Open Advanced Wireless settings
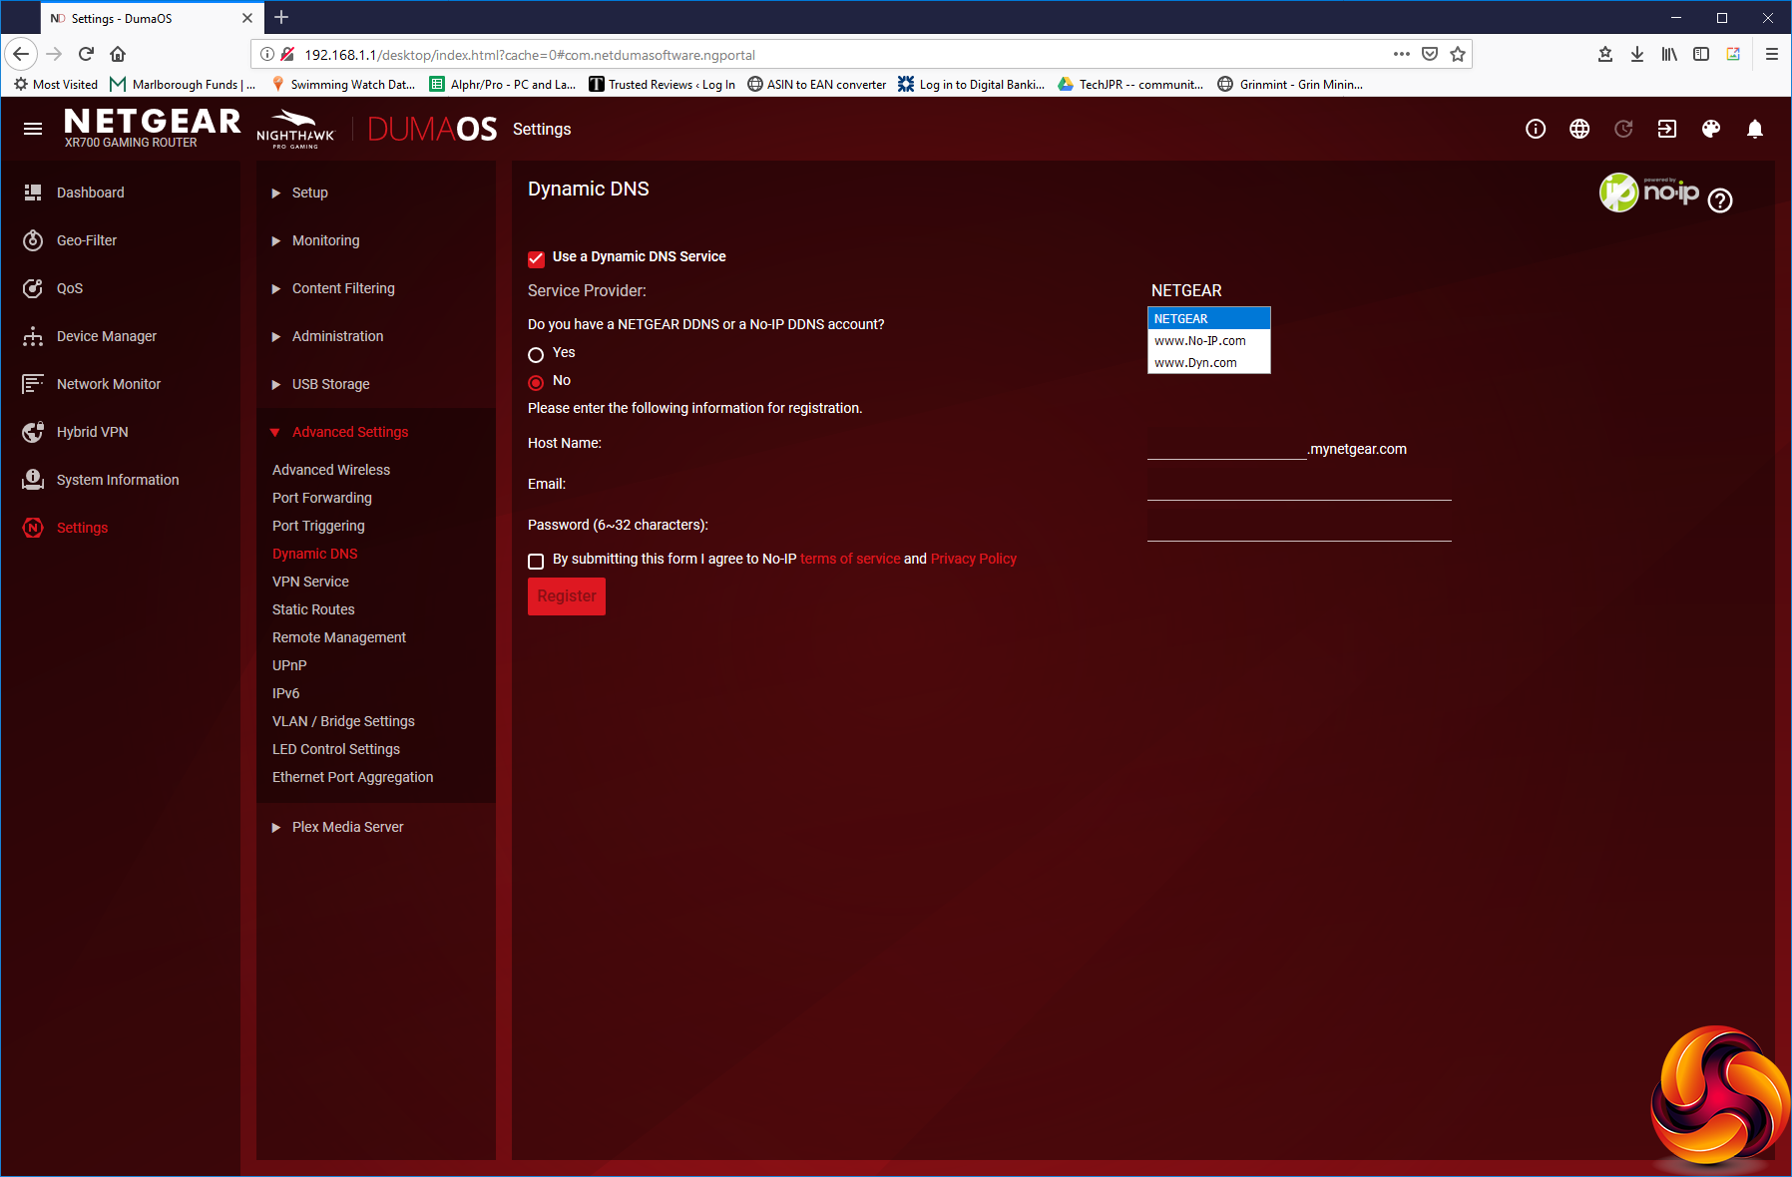 pos(331,470)
